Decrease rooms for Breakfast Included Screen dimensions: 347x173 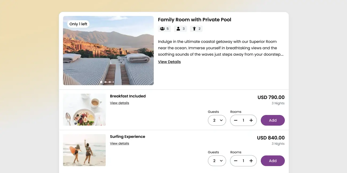point(236,120)
